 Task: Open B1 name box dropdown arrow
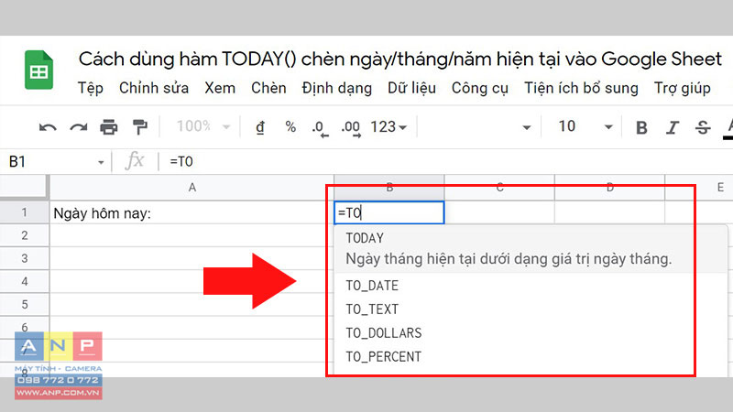coord(101,163)
